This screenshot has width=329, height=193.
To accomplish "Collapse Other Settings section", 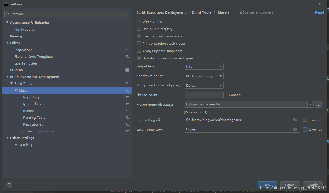I will click(7, 138).
